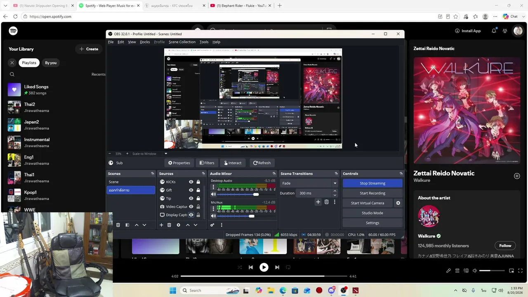528x297 pixels.
Task: Unlock the KICKs source
Action: coord(198,182)
